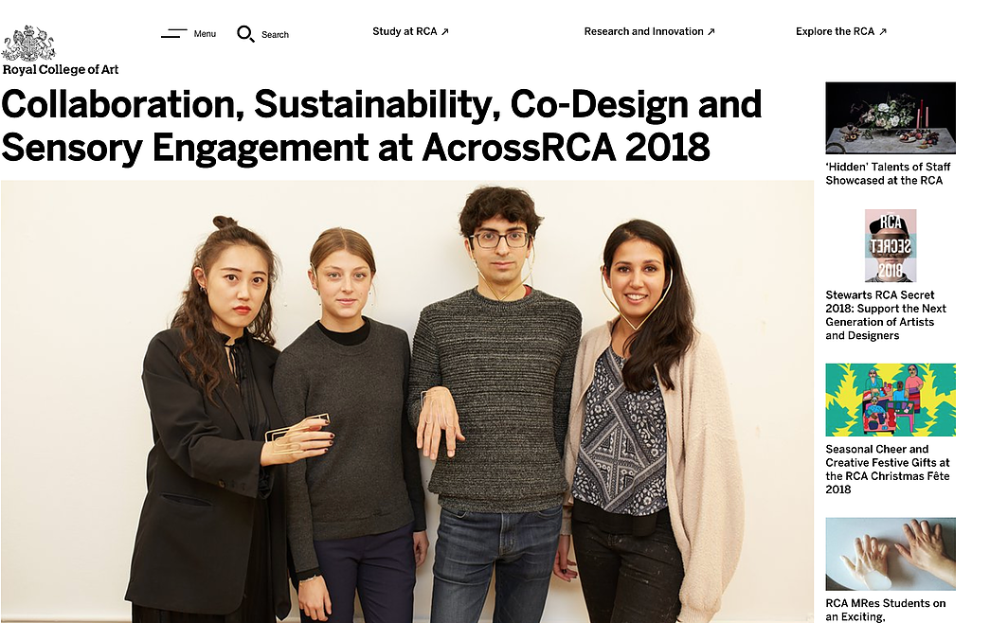Click the hands image thumbnail
Screen dimensions: 1008x623
click(891, 554)
